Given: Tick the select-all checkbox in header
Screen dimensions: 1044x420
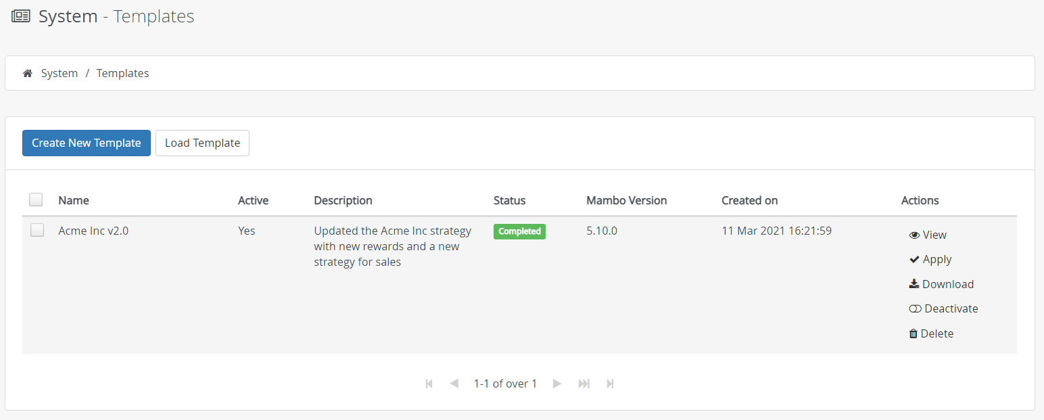Looking at the screenshot, I should click(x=36, y=200).
